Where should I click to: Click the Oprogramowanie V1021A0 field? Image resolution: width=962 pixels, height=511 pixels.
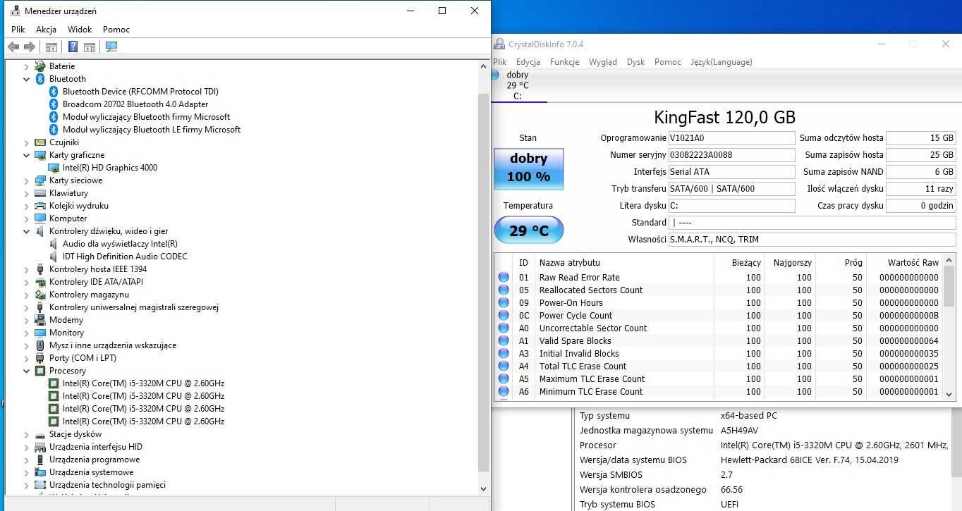731,138
